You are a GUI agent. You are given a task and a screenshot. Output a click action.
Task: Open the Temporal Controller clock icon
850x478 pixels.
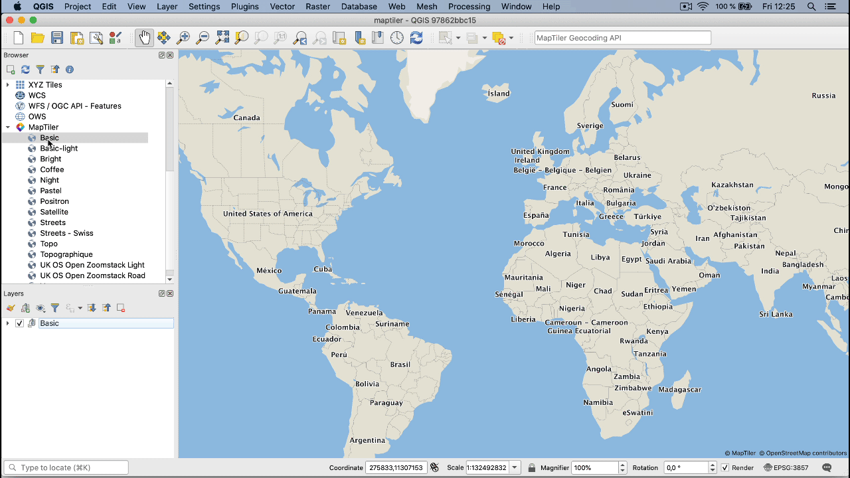(x=397, y=38)
